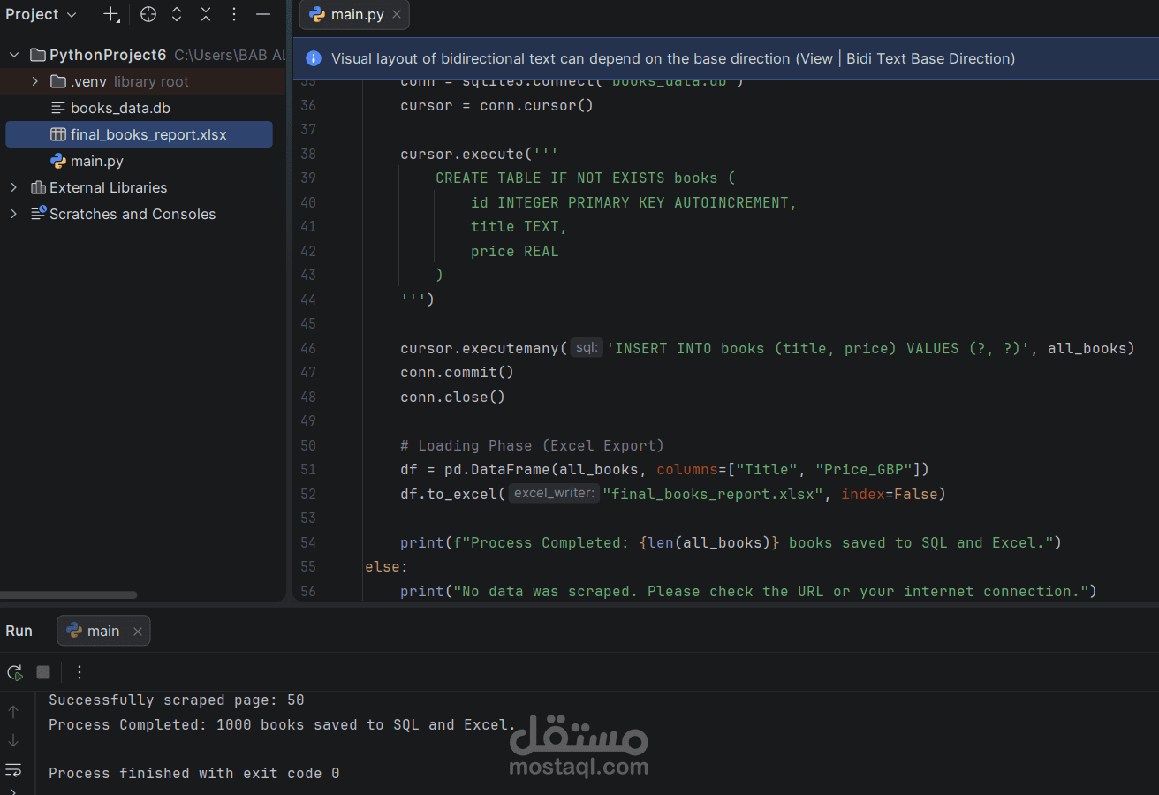Select External Libraries in the tree
This screenshot has height=795, width=1159.
tap(108, 187)
